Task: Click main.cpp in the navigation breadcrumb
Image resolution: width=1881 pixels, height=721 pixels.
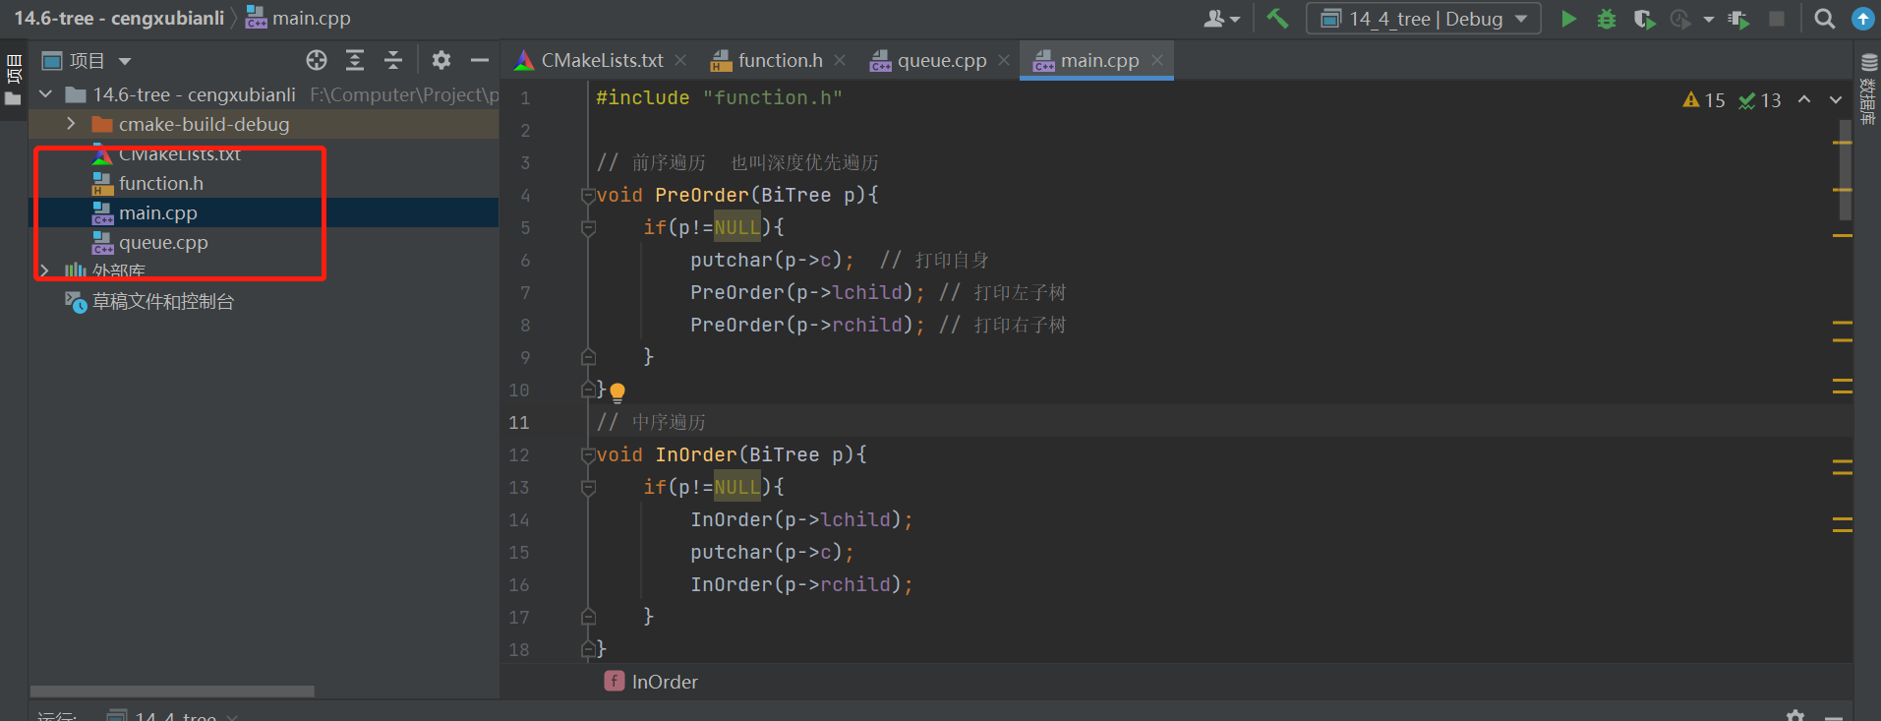Action: (297, 18)
